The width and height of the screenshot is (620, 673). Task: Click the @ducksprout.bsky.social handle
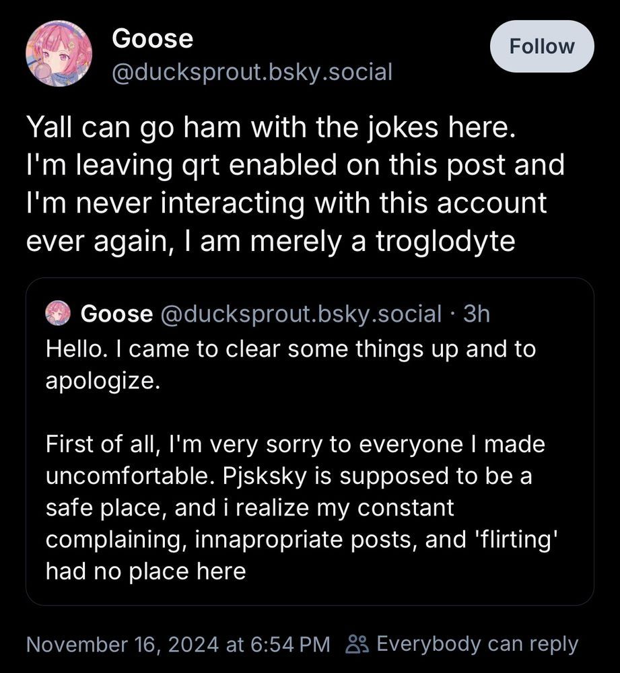[249, 72]
